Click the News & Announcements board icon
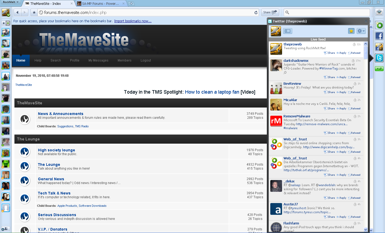Image resolution: width=385 pixels, height=233 pixels. click(25, 119)
